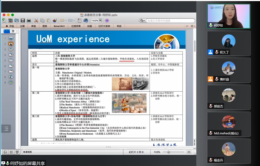This screenshot has width=260, height=166.
Task: Redo the last action
Action: point(70,20)
